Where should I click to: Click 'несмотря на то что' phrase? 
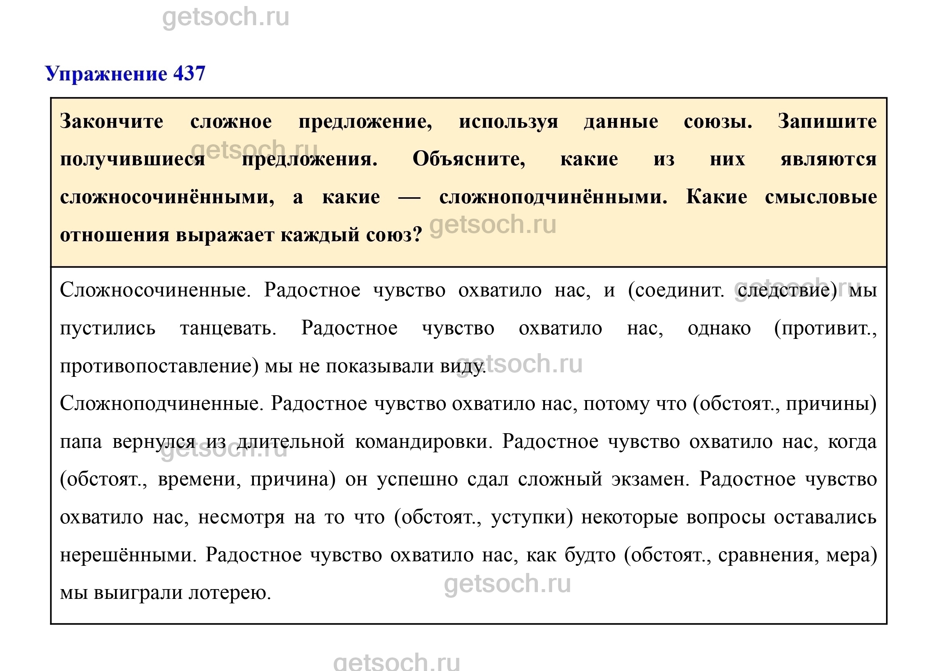pyautogui.click(x=291, y=517)
